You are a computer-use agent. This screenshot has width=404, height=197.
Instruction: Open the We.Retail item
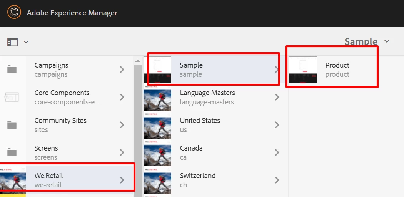click(x=67, y=180)
